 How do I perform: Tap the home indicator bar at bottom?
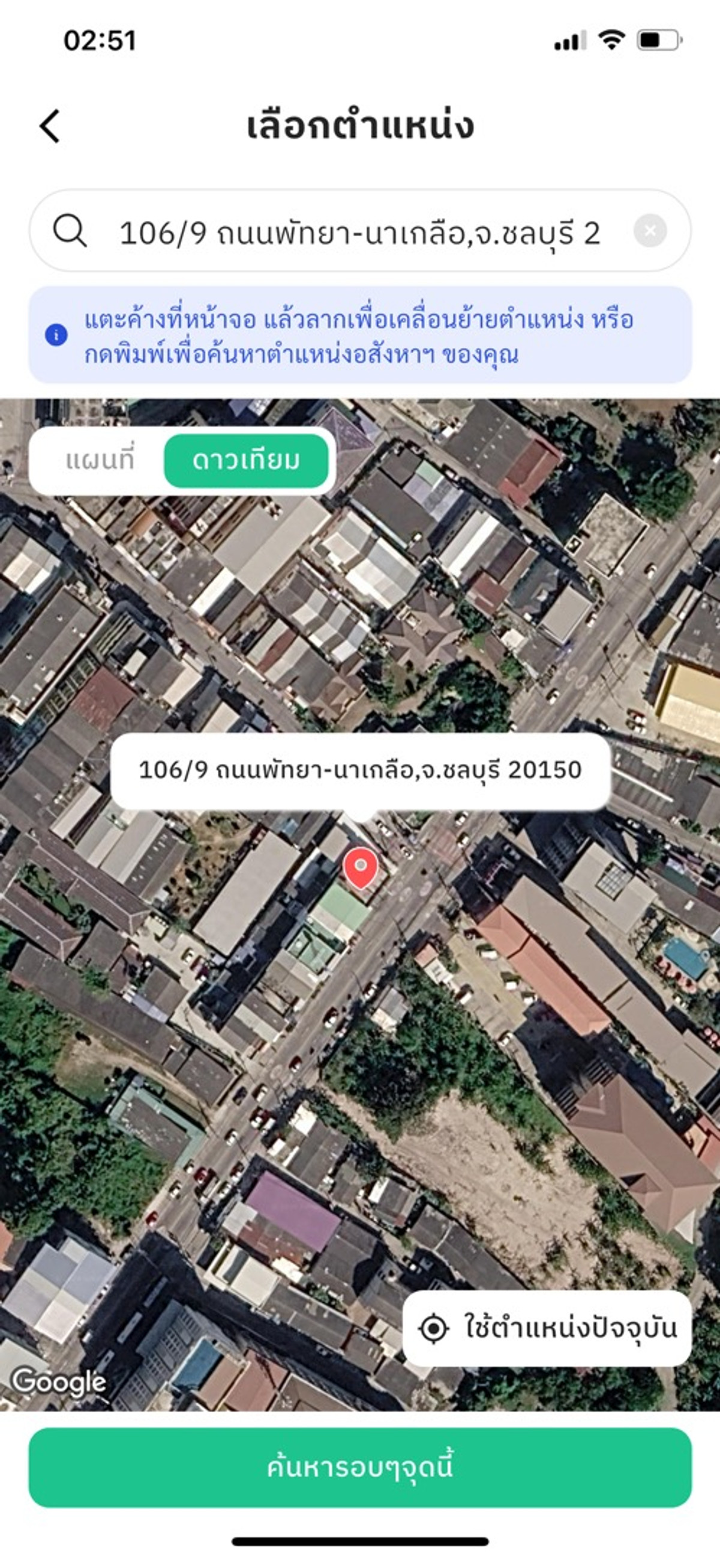360,1541
